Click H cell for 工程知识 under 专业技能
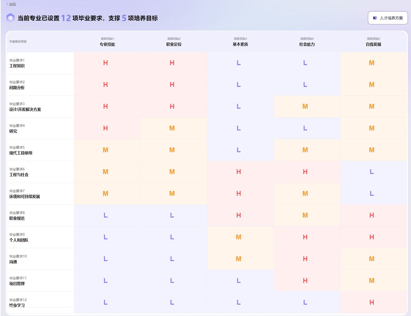The image size is (411, 316). tap(105, 63)
